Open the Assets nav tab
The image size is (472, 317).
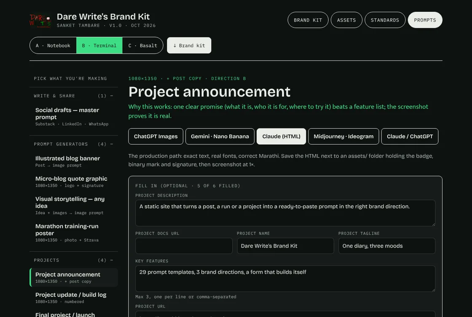coord(346,20)
